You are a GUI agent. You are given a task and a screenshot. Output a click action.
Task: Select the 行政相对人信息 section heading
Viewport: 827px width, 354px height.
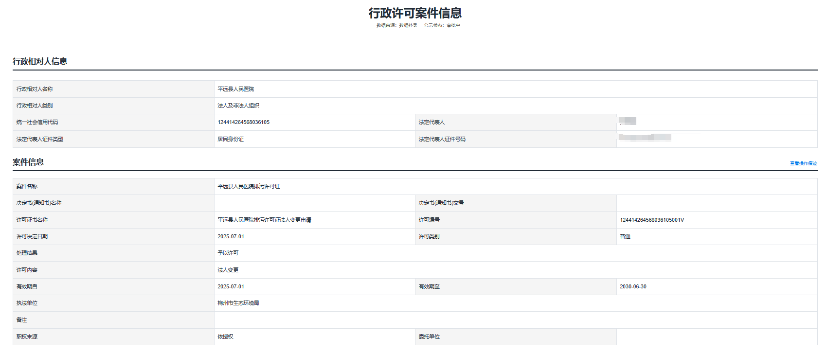click(40, 61)
